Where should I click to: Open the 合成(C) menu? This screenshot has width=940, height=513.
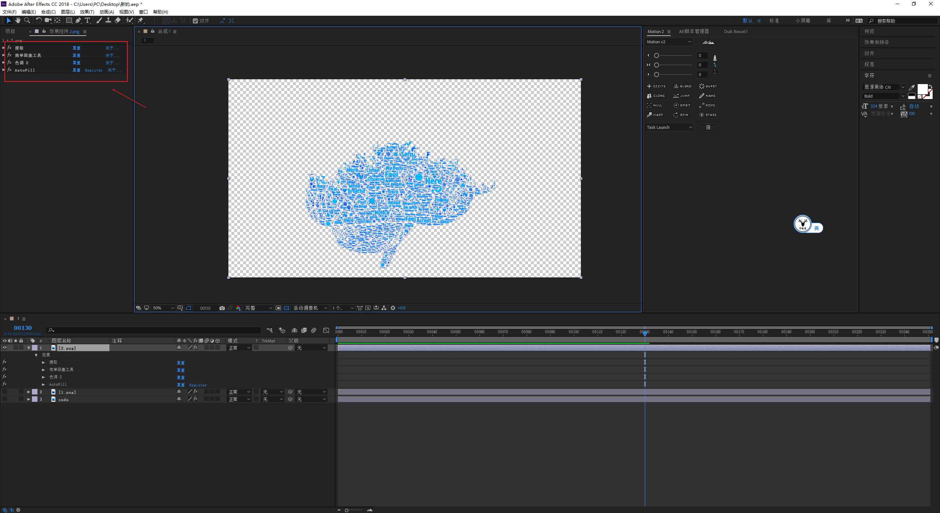[48, 12]
